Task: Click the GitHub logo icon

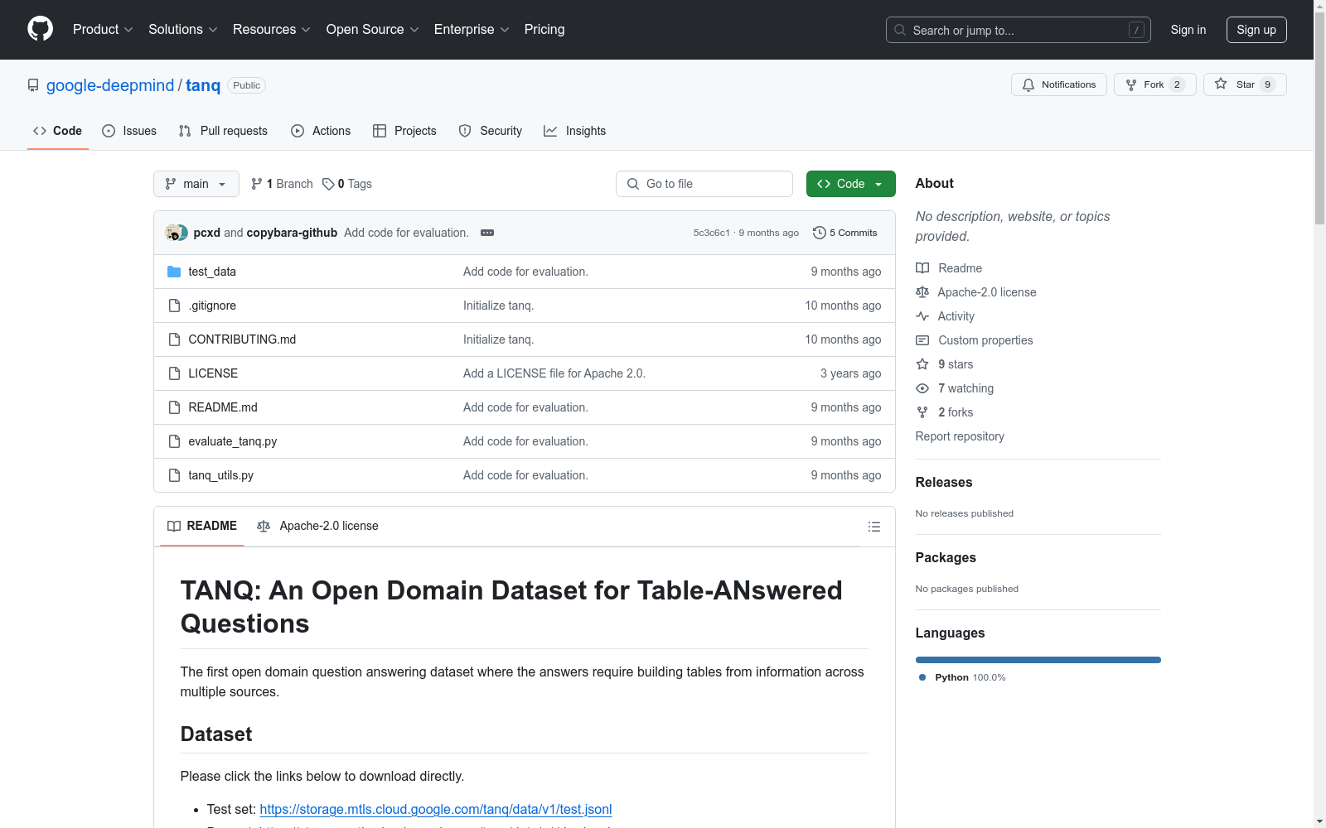Action: (40, 29)
